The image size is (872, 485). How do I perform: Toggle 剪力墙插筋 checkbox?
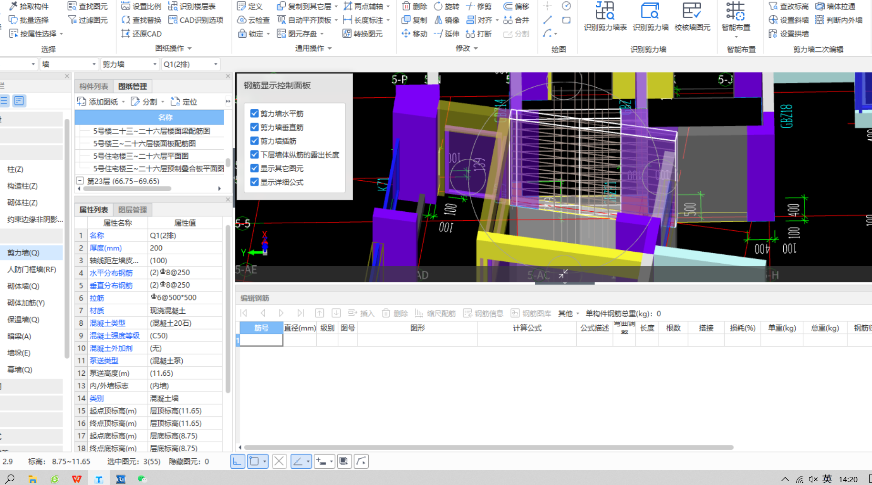[255, 141]
